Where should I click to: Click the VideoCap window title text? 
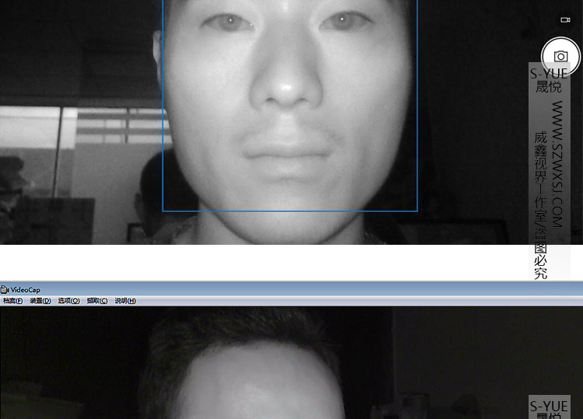[26, 290]
